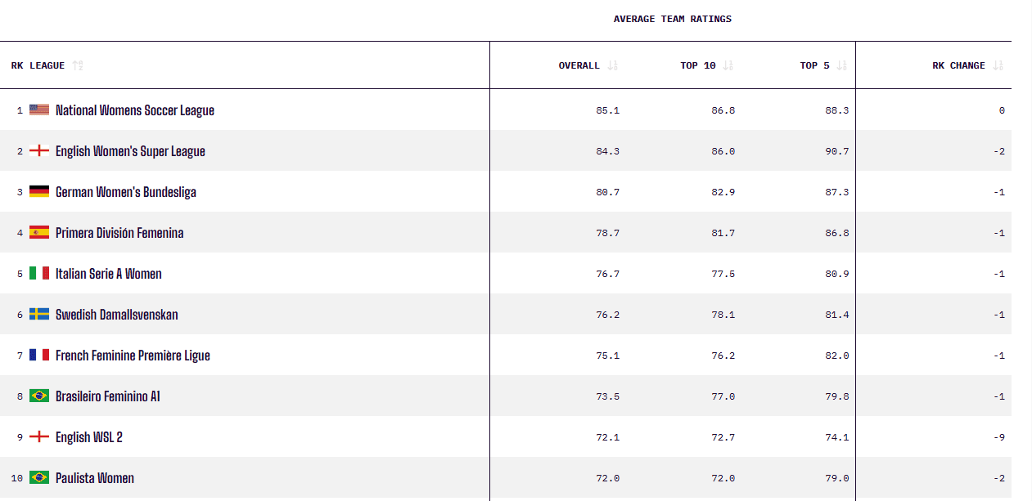Click the OVERALL column header label
1032x501 pixels.
pos(579,65)
